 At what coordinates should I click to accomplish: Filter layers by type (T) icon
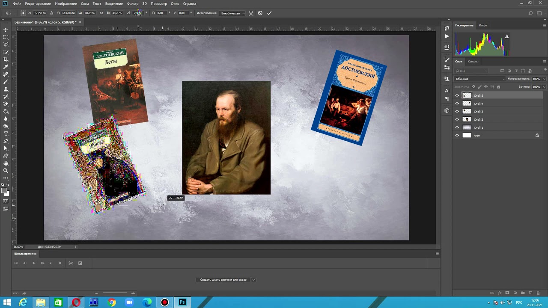516,71
